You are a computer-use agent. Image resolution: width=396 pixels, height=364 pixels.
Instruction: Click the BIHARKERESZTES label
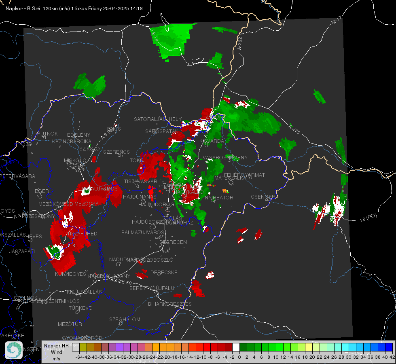coord(170,304)
